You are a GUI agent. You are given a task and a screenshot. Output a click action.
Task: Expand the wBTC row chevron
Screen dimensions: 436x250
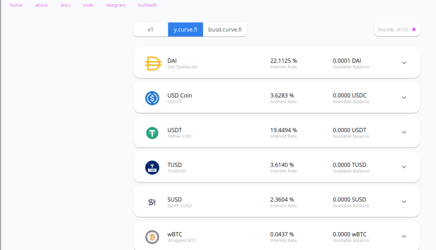[404, 236]
